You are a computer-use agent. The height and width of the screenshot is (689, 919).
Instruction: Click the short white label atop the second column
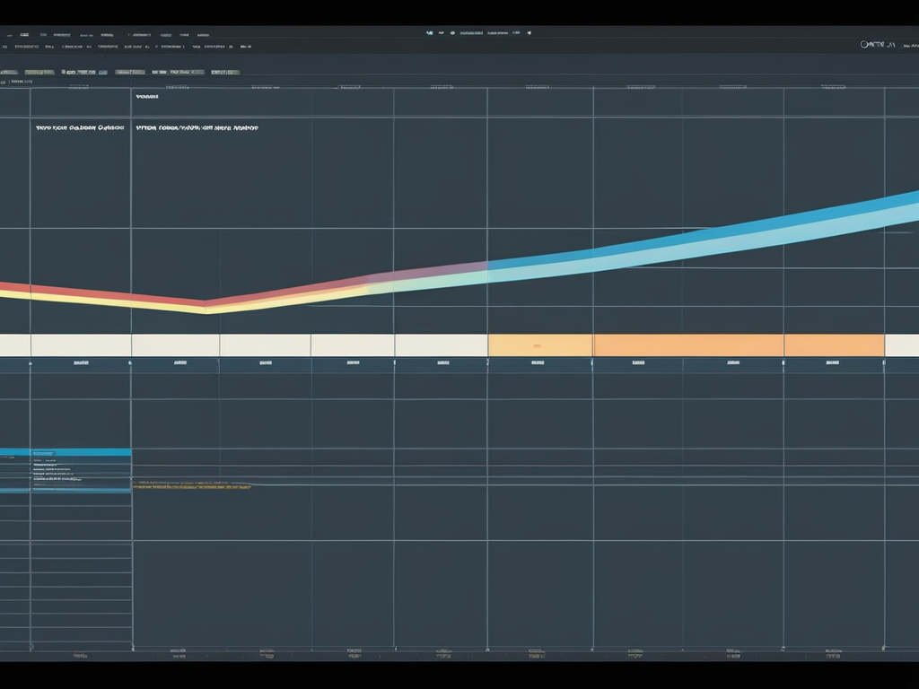point(146,96)
